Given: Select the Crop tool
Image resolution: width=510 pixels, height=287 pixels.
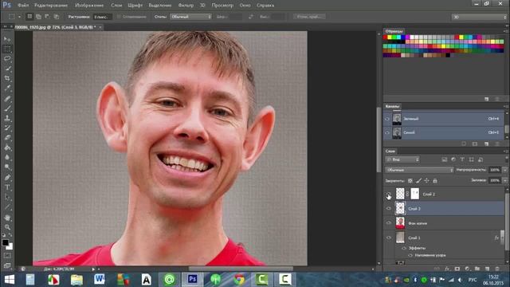Looking at the screenshot, I should 7,78.
